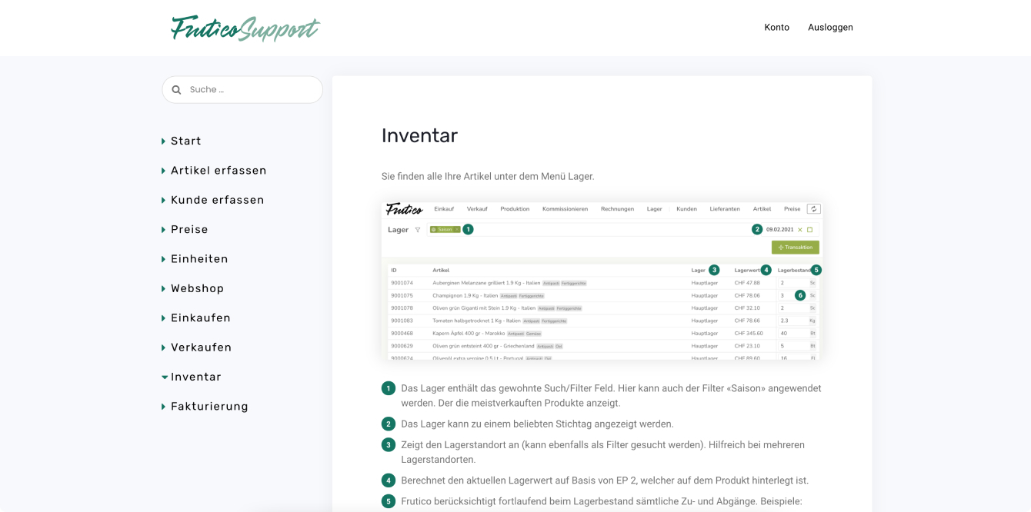Collapse the Inventar arrow
1031x512 pixels.
(x=165, y=377)
